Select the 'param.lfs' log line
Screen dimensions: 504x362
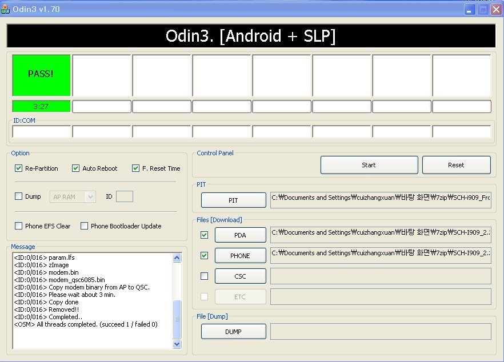point(45,258)
